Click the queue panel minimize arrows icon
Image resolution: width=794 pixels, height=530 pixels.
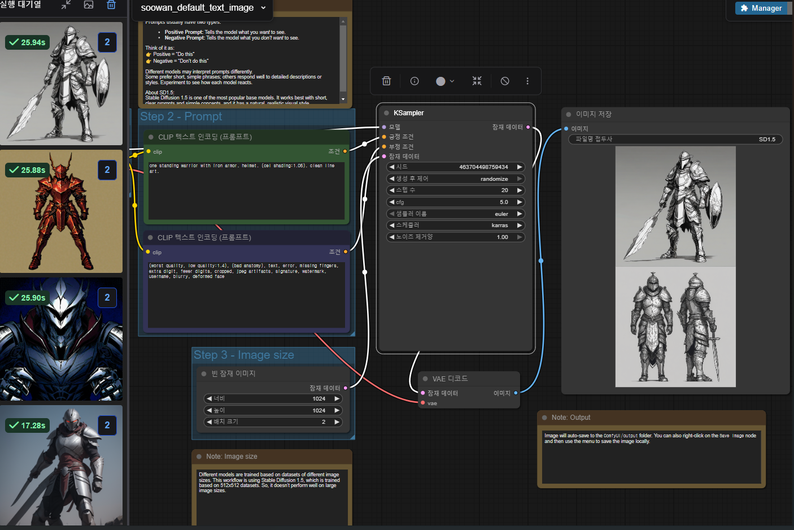click(66, 5)
